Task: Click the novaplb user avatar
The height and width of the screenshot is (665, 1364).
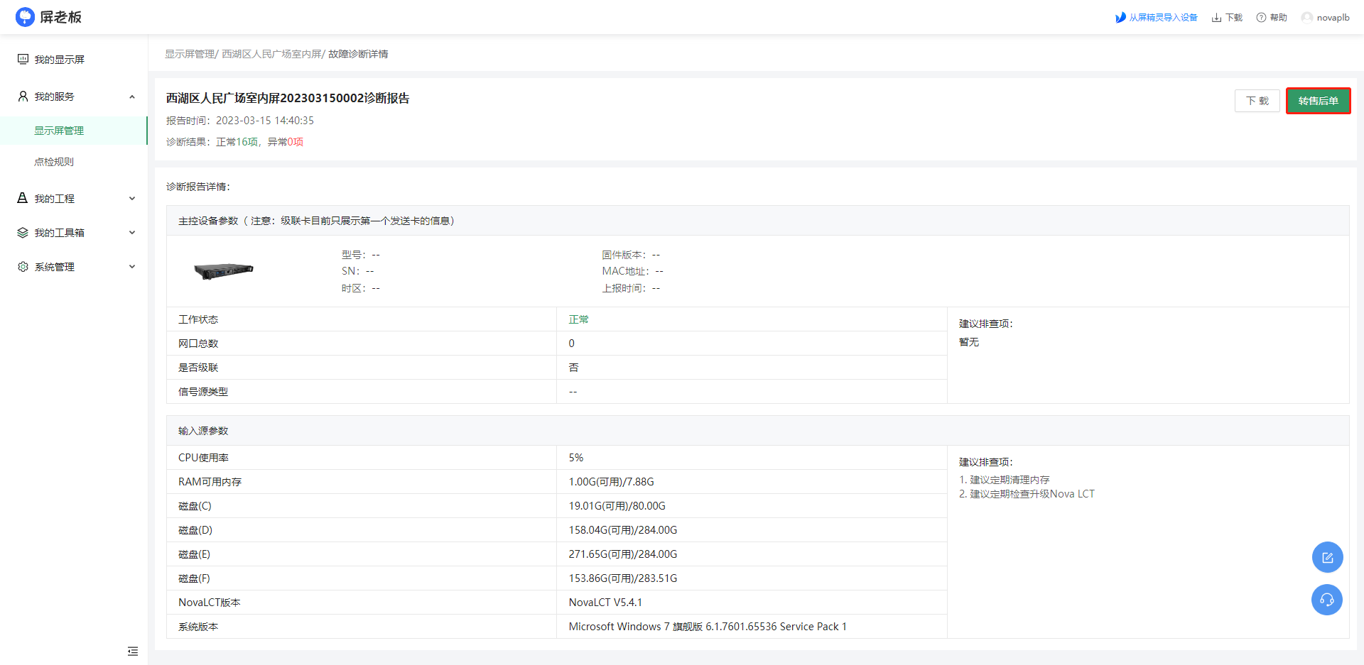Action: 1307,18
